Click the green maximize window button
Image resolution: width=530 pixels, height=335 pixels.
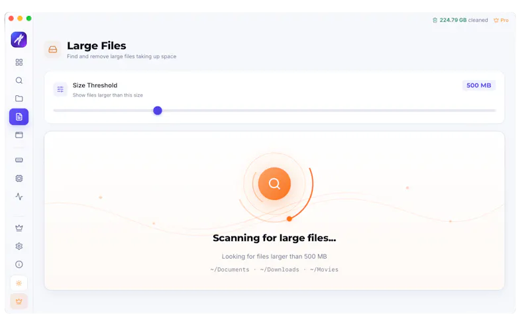(29, 19)
